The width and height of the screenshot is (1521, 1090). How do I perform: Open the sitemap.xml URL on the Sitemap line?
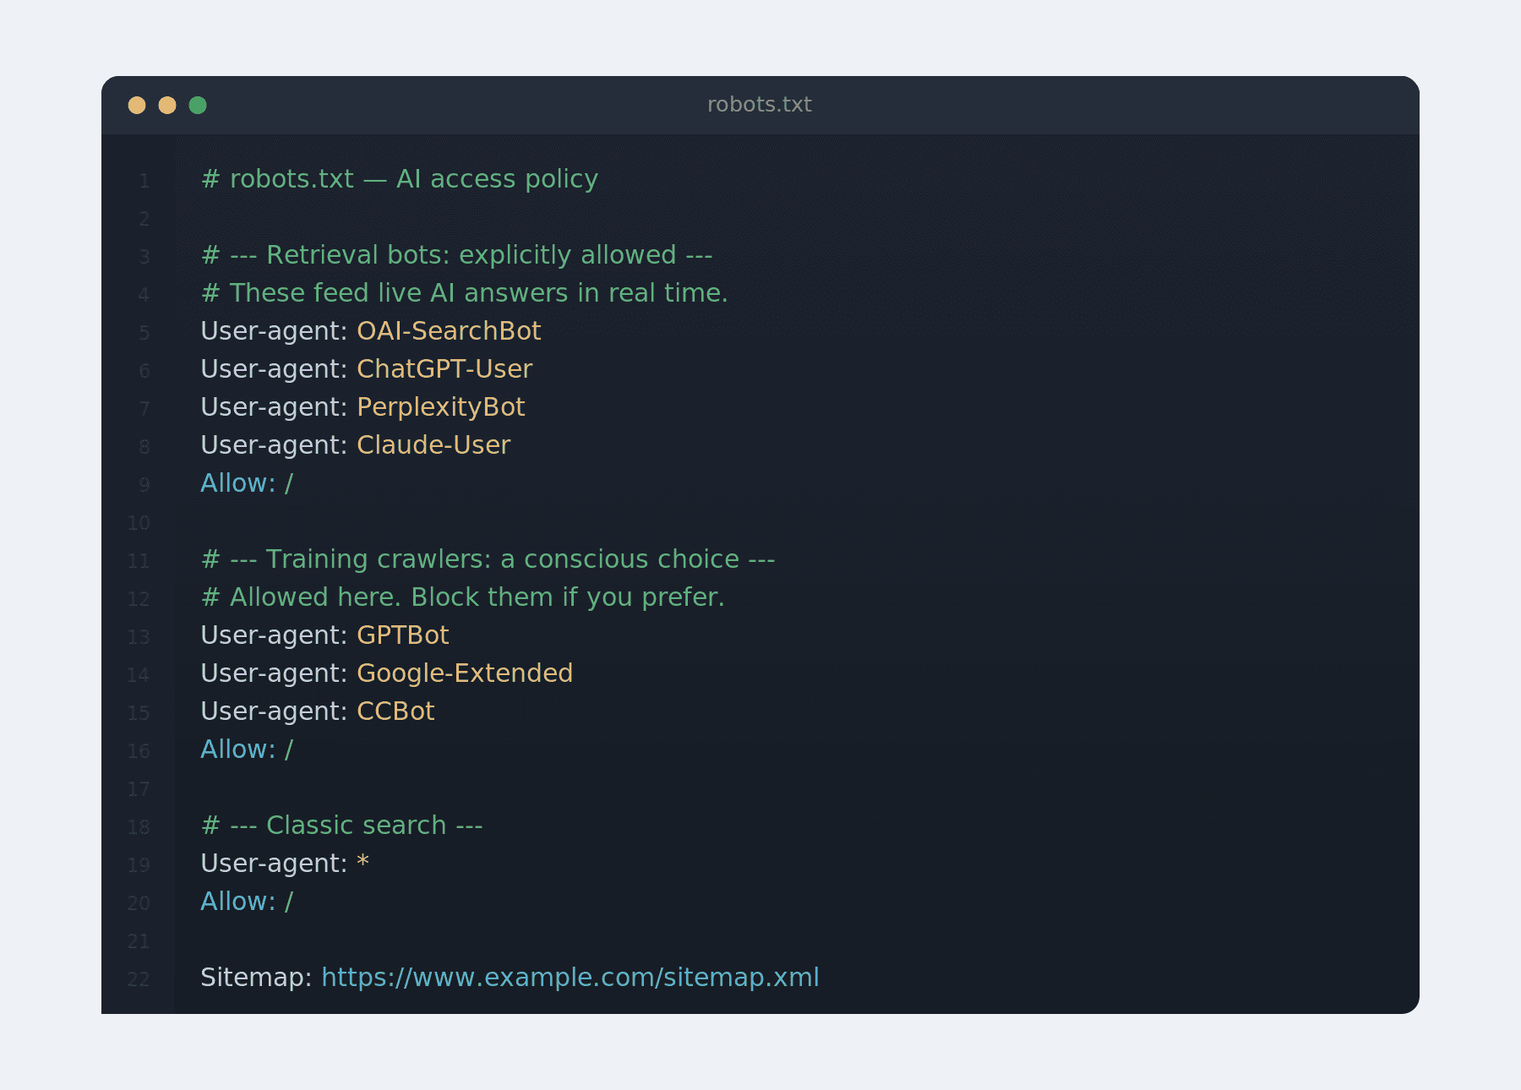570,978
